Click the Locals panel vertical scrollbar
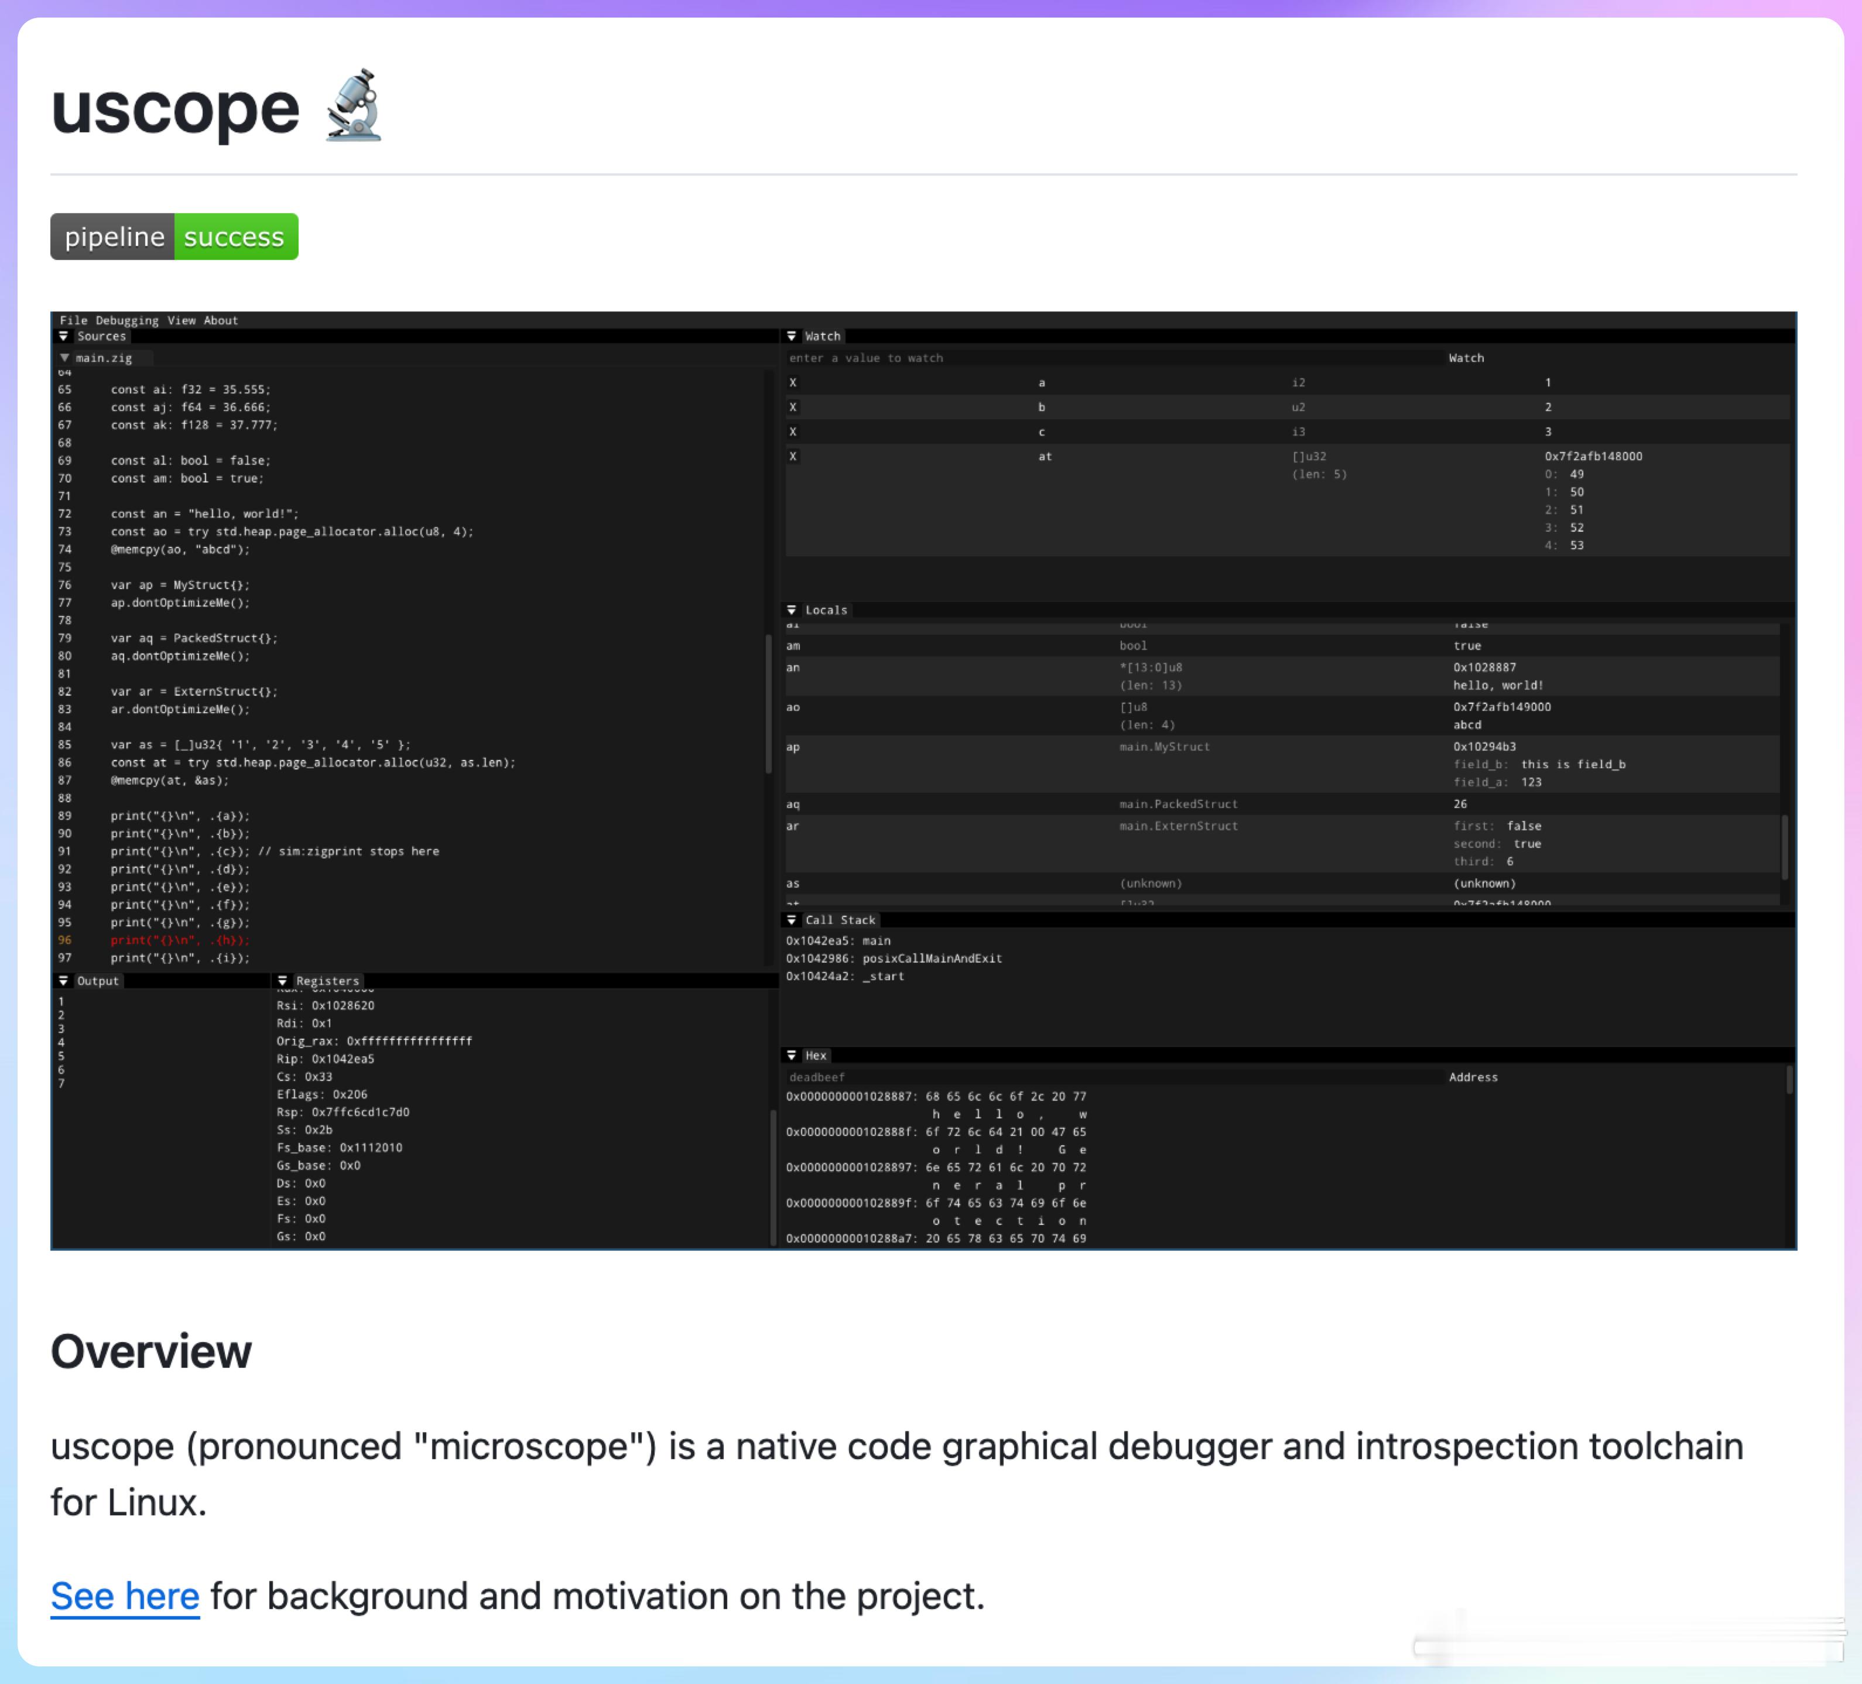This screenshot has height=1684, width=1862. pos(1785,846)
